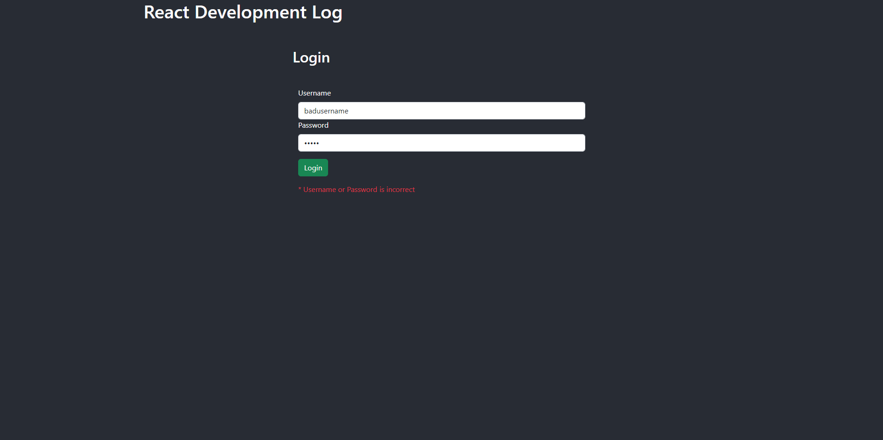This screenshot has height=440, width=883.
Task: Click the word 'Development' in the header
Action: (250, 12)
